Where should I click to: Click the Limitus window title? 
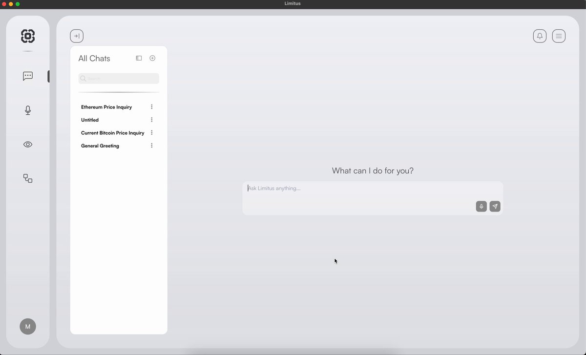(293, 4)
